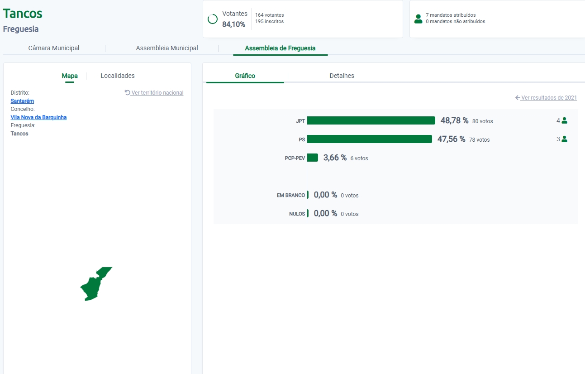This screenshot has height=374, width=585.
Task: Click Ver território nacional link
Action: [x=157, y=93]
